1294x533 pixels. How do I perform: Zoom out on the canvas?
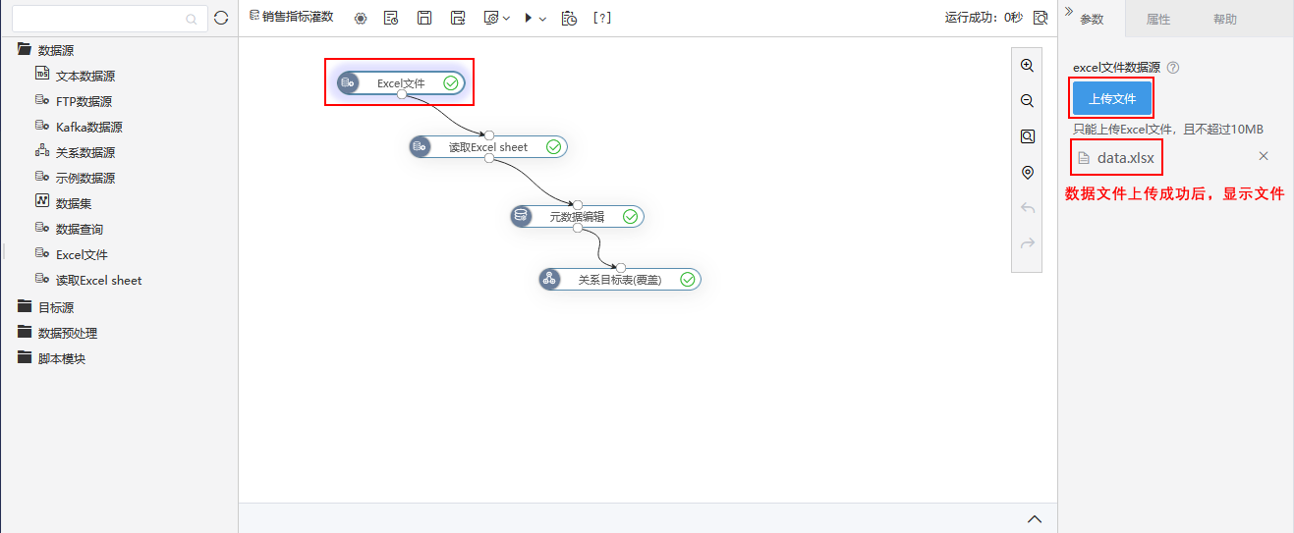[1028, 101]
